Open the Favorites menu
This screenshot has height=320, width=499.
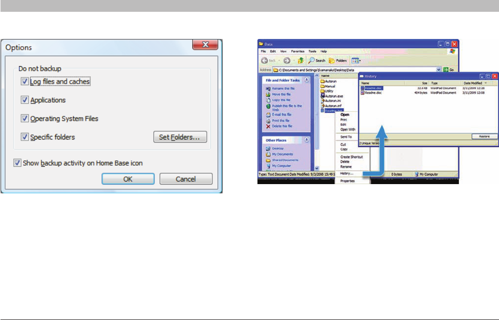297,51
